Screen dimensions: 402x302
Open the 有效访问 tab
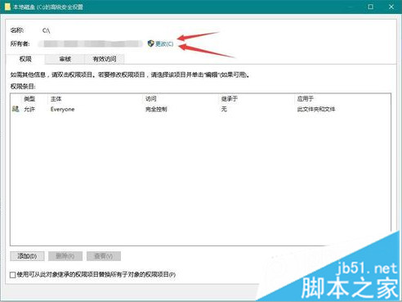[105, 59]
